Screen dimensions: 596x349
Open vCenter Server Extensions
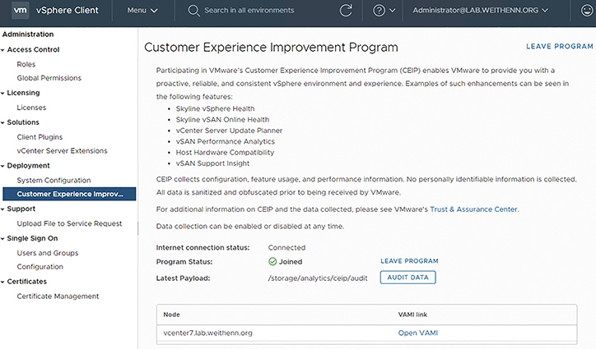62,151
